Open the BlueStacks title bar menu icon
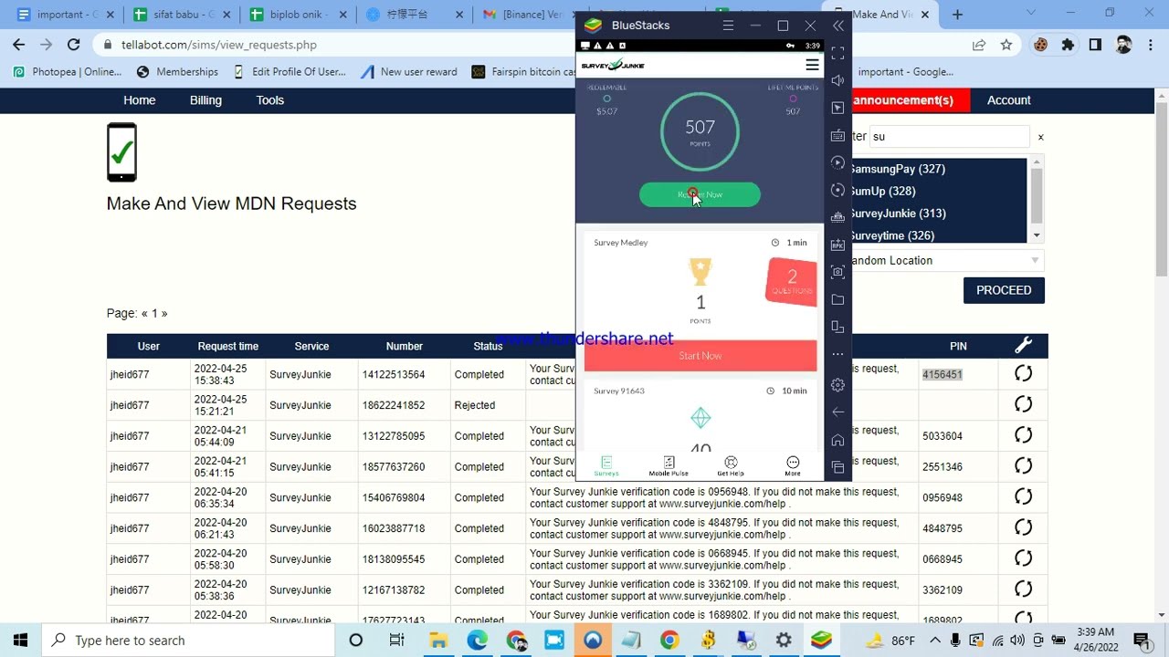This screenshot has width=1169, height=657. coord(728,26)
